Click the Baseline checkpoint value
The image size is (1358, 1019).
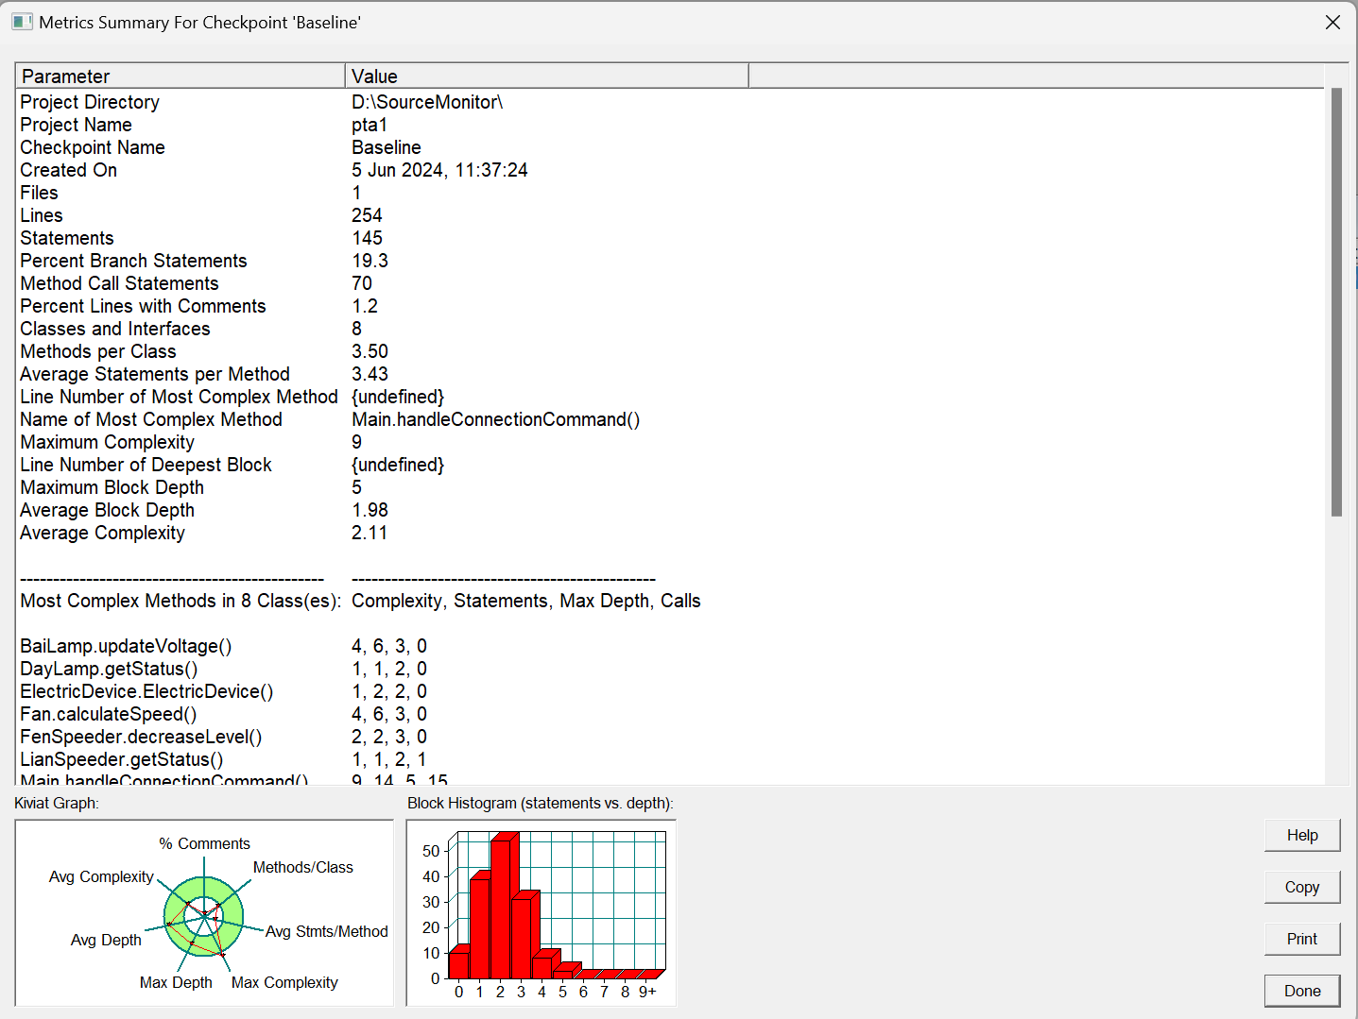(x=387, y=147)
